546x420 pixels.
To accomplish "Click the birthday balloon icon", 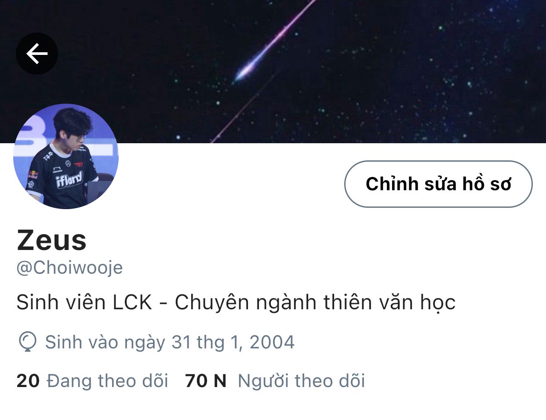I will (27, 342).
